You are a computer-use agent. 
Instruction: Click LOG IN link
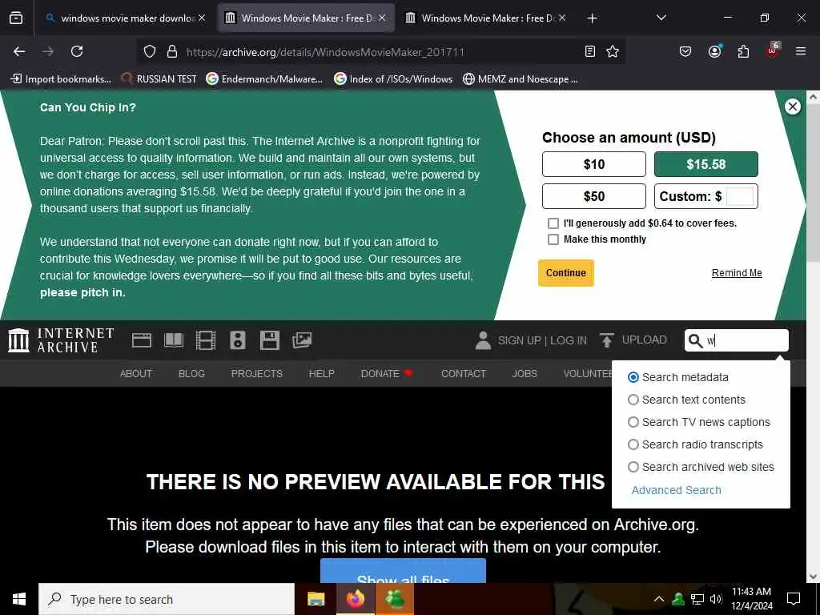click(x=569, y=340)
